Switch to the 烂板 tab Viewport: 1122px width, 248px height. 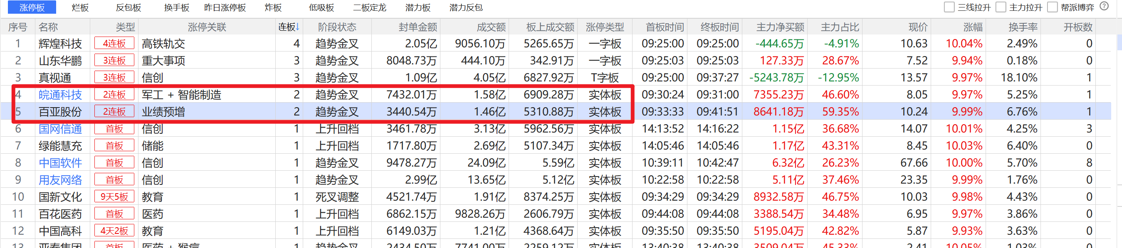[80, 7]
